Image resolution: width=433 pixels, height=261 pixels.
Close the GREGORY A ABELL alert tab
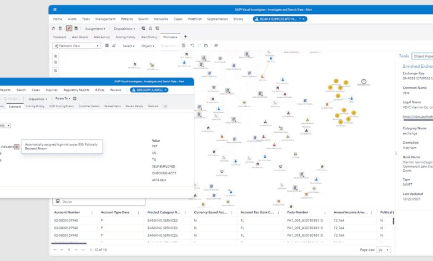point(165,90)
